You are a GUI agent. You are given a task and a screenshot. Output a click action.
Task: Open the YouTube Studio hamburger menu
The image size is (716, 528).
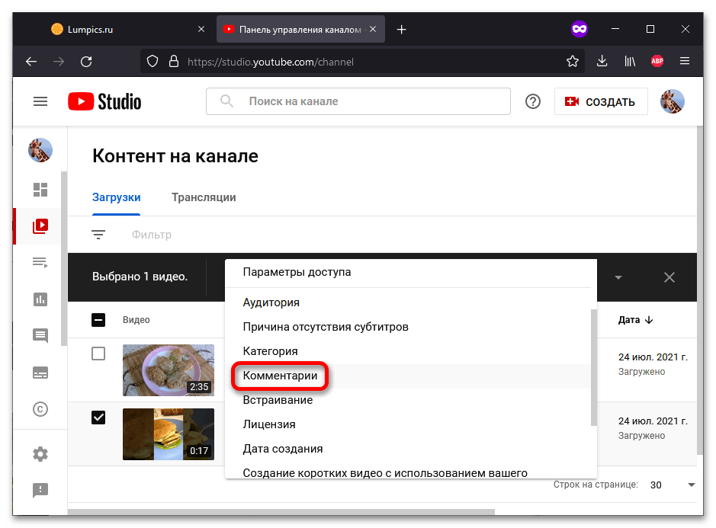point(40,101)
